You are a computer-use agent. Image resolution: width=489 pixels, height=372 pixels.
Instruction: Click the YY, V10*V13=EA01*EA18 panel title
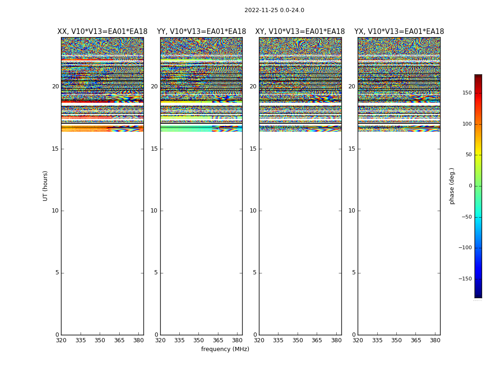click(x=202, y=32)
